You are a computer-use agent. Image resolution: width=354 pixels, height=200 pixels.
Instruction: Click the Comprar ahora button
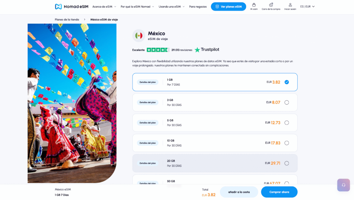279,192
